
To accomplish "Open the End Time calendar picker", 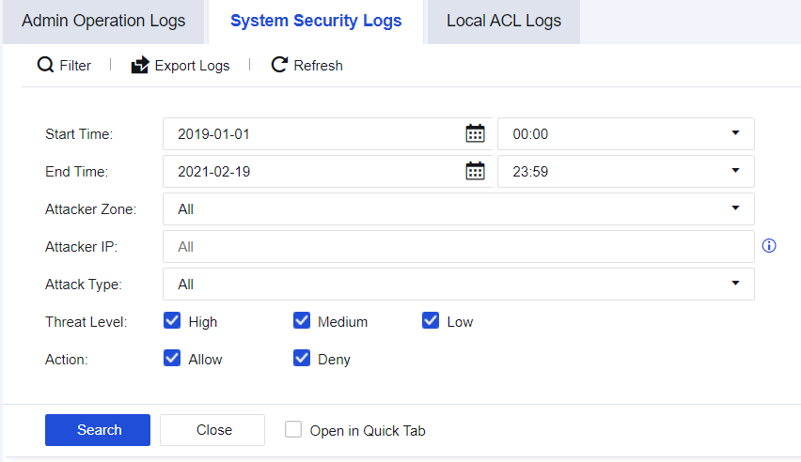I will (x=475, y=171).
